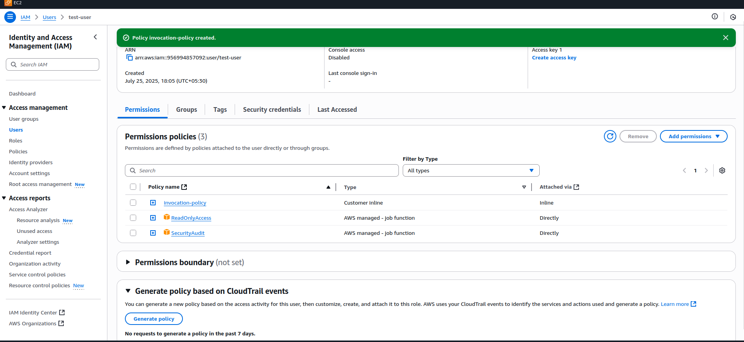Open the Filter by Type dropdown
Screen dimensions: 744x342
[x=471, y=170]
